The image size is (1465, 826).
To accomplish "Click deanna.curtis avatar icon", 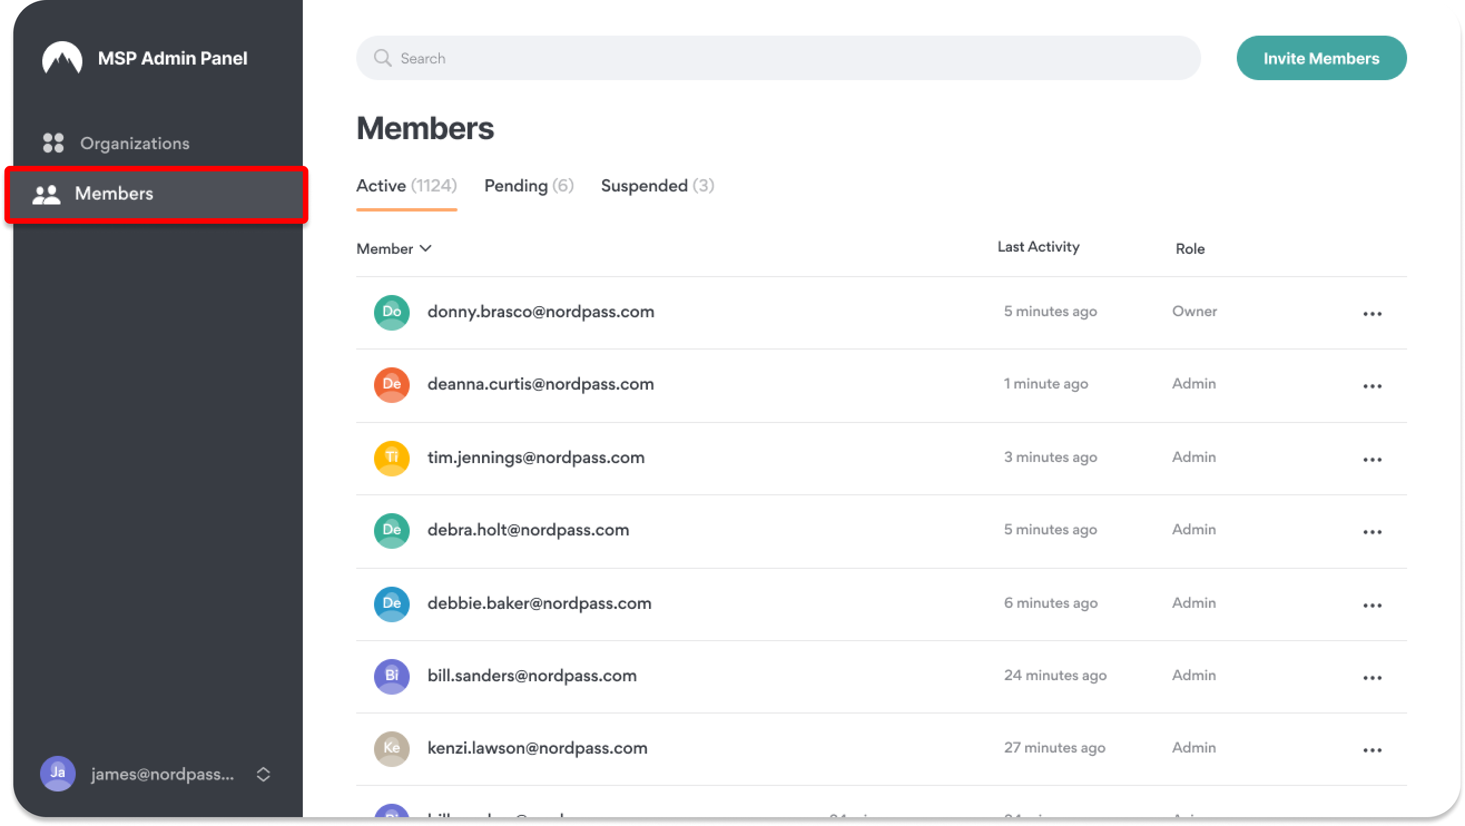I will coord(391,385).
